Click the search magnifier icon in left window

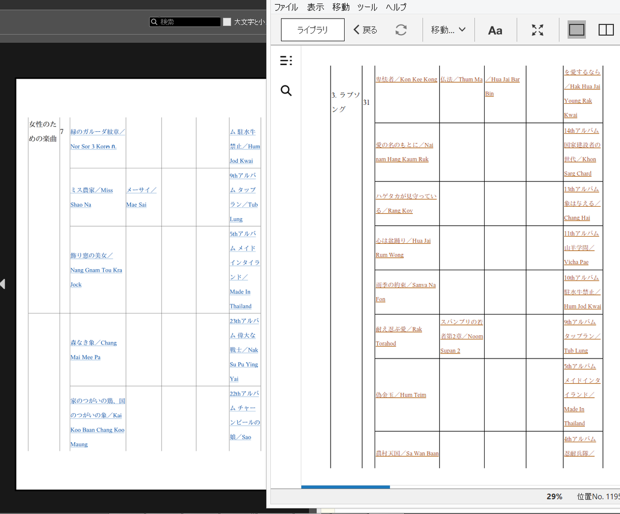tap(154, 22)
